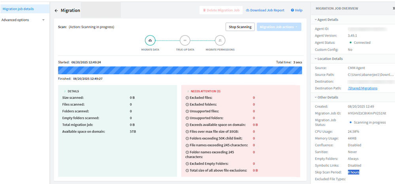Click info icon for Folders exceeding 50K limit

click(187, 138)
